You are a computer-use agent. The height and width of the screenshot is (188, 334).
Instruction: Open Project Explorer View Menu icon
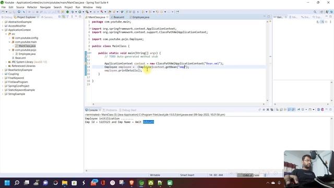pos(72,17)
